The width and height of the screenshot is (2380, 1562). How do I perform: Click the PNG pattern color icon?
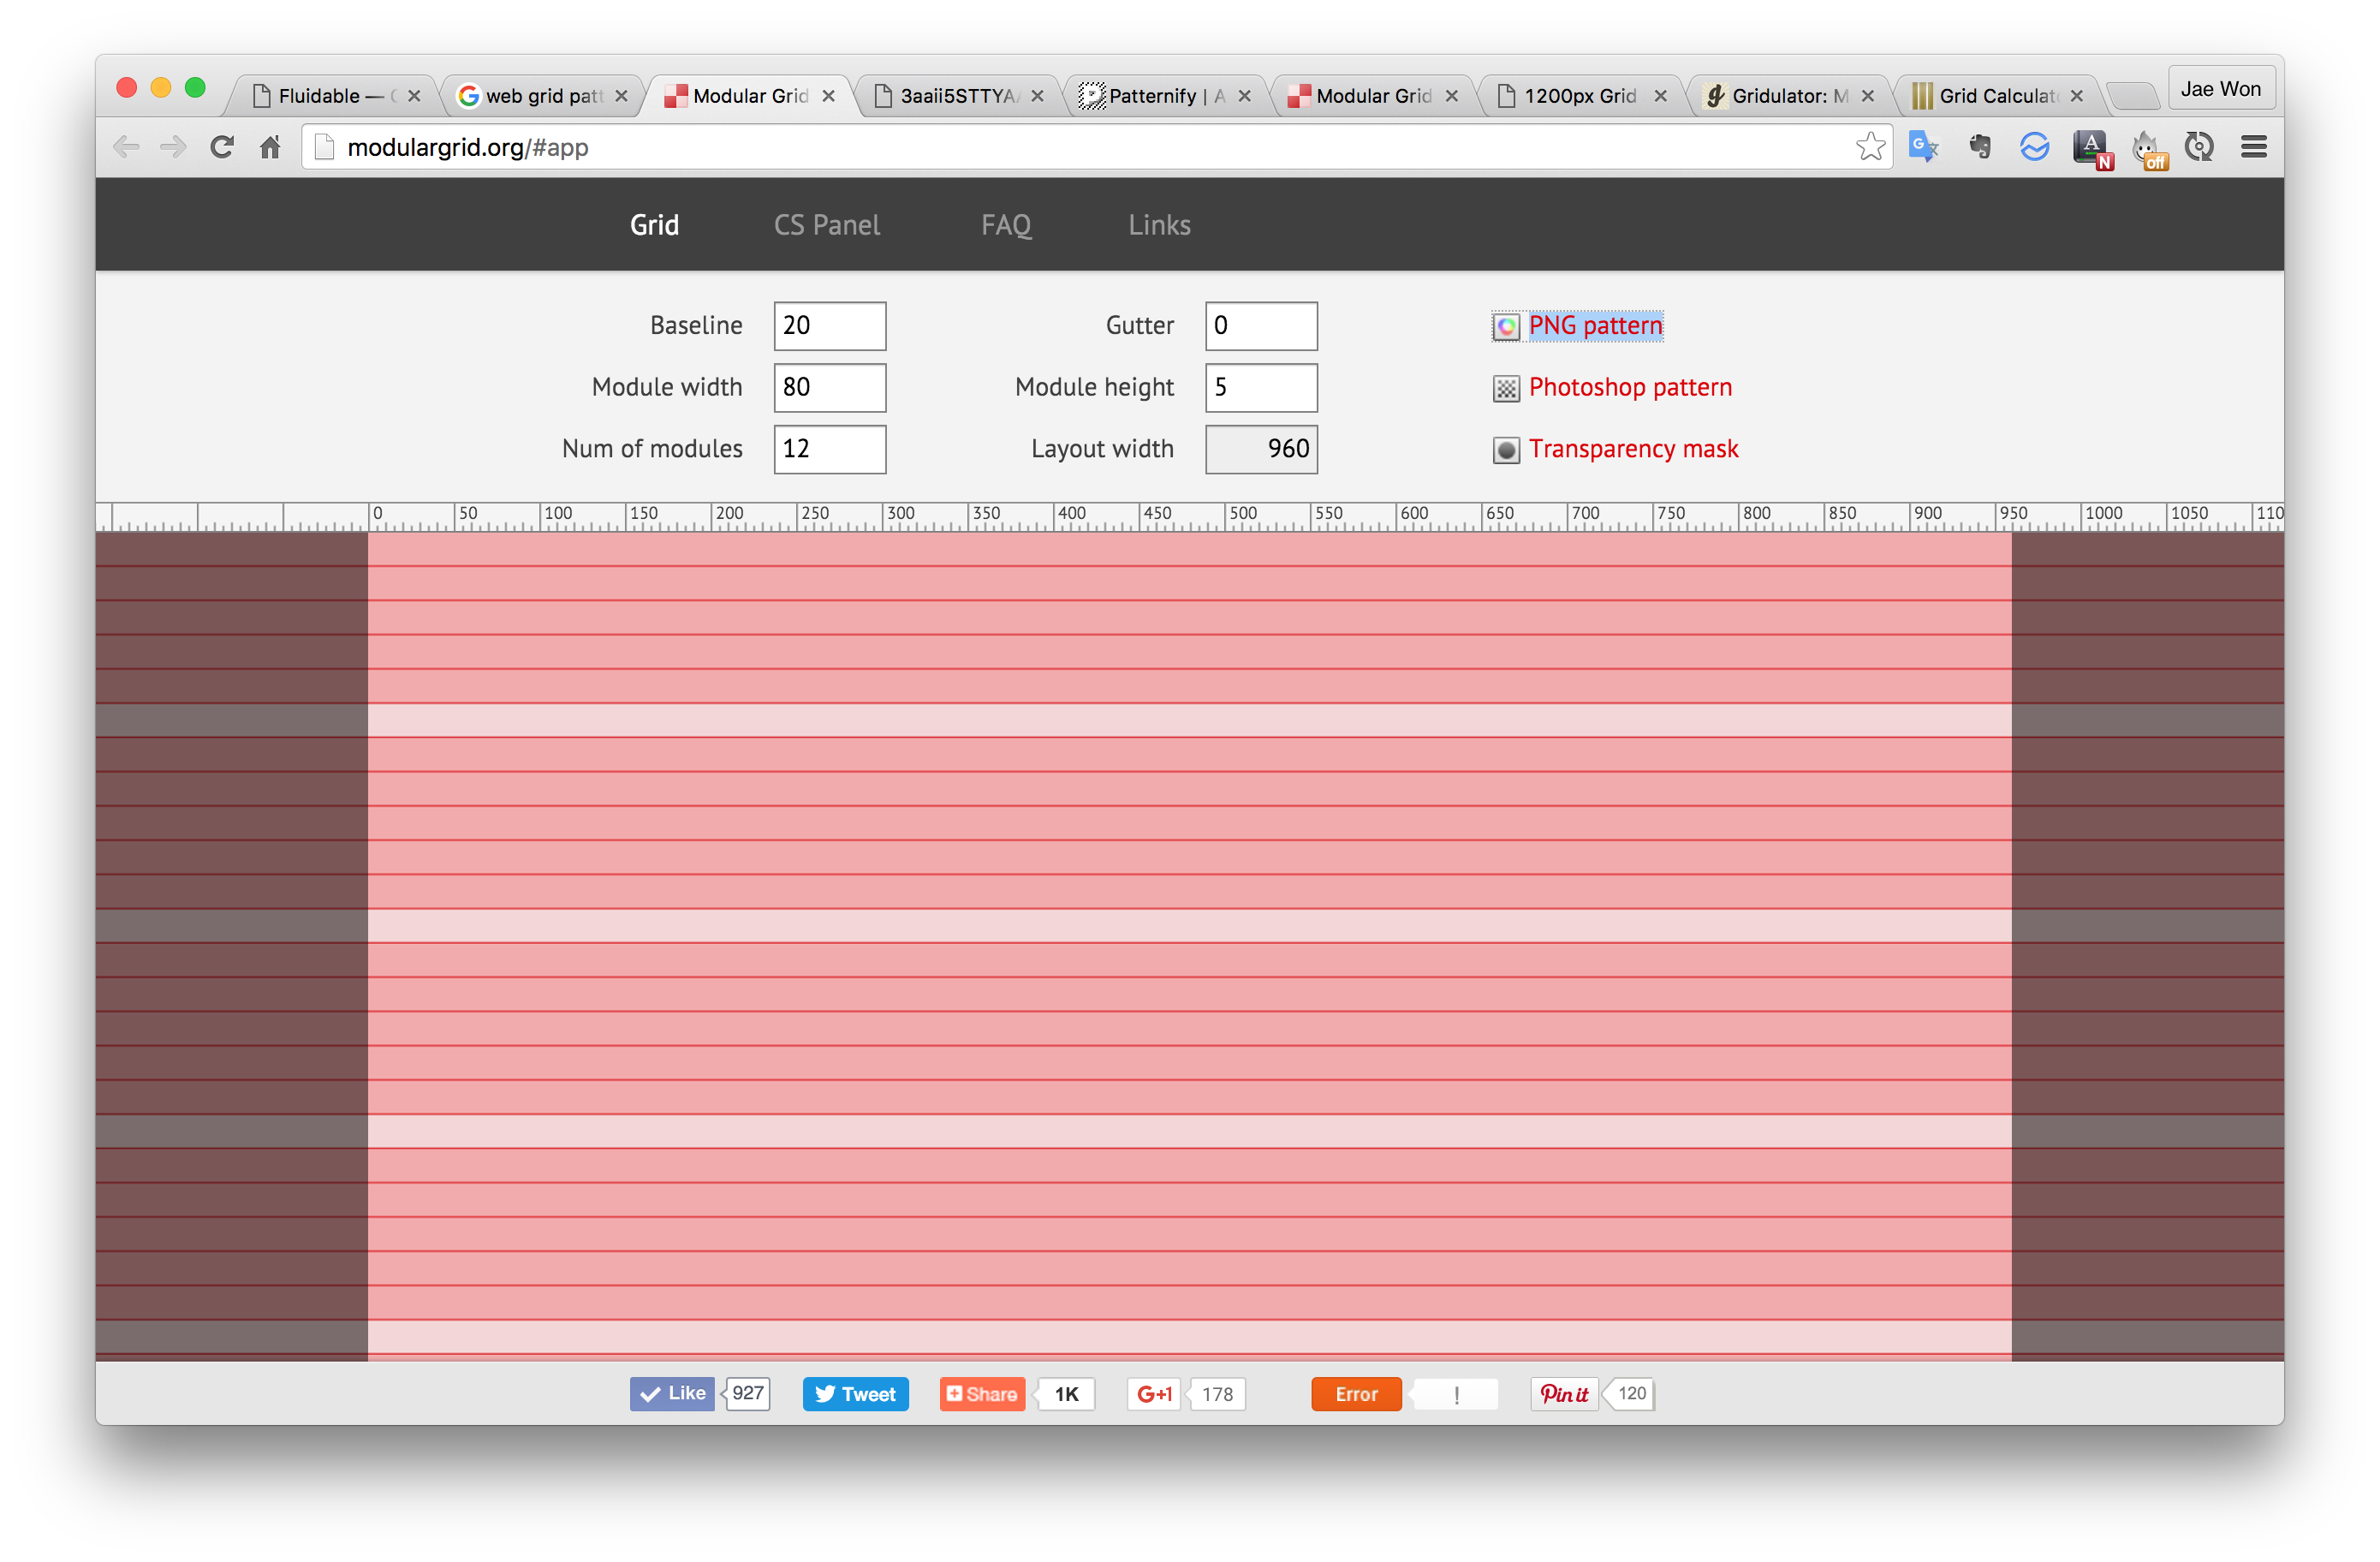coord(1505,327)
